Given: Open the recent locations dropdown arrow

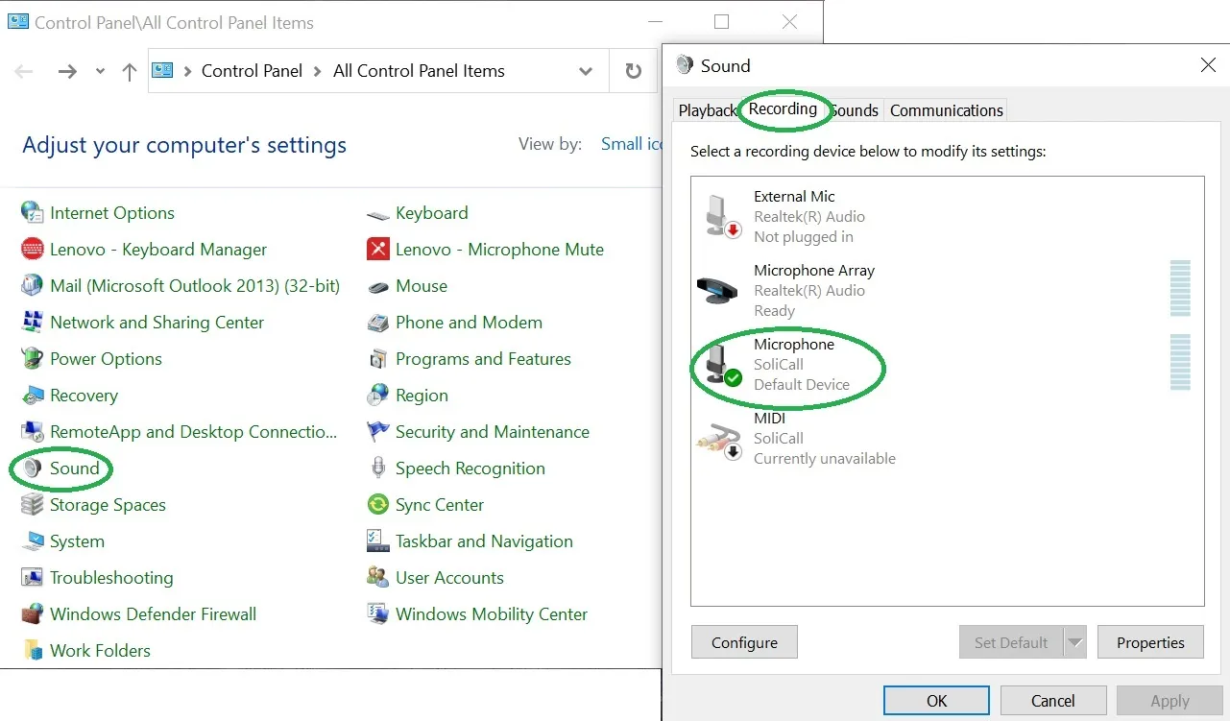Looking at the screenshot, I should tap(100, 71).
